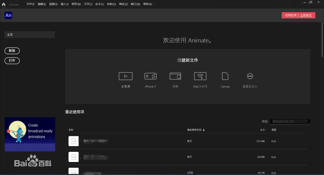Select the blurred file name of 12.5 MB file

click(x=96, y=141)
